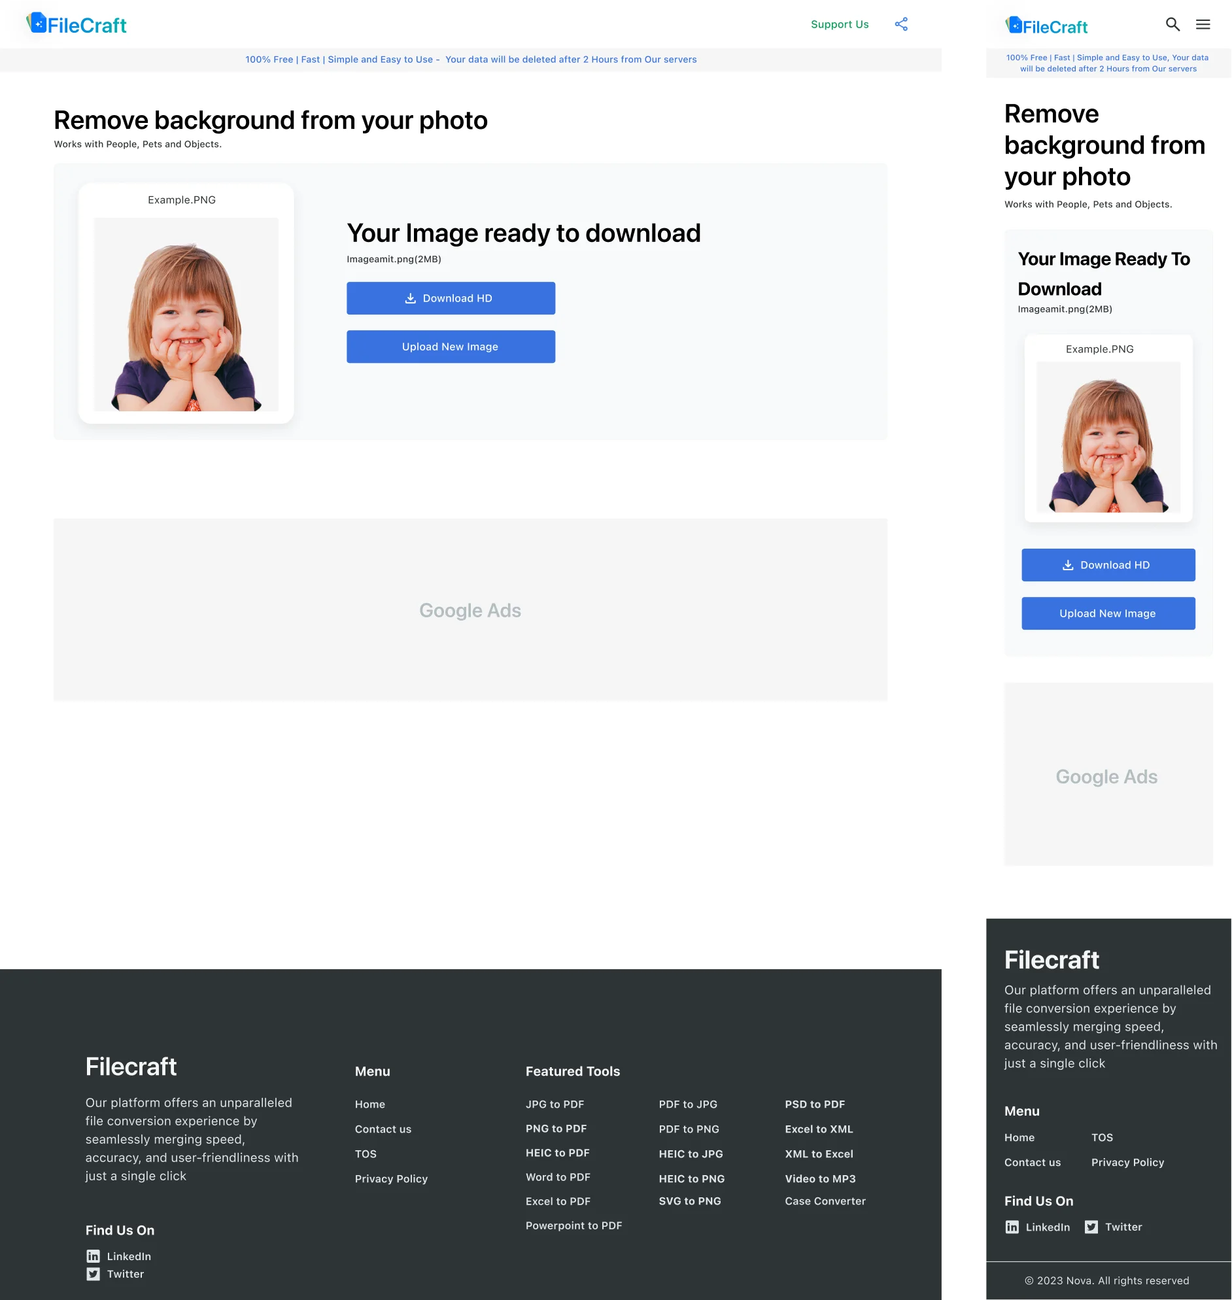Select the Example.PNG preview thumbnail on desktop
This screenshot has width=1232, height=1300.
[x=186, y=314]
